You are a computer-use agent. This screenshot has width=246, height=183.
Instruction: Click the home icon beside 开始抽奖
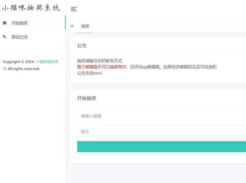(4, 23)
